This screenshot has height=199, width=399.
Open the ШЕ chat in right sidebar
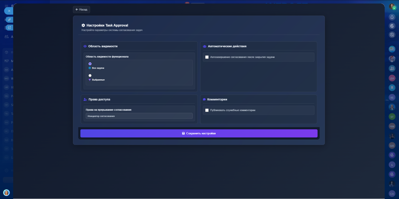point(392,146)
